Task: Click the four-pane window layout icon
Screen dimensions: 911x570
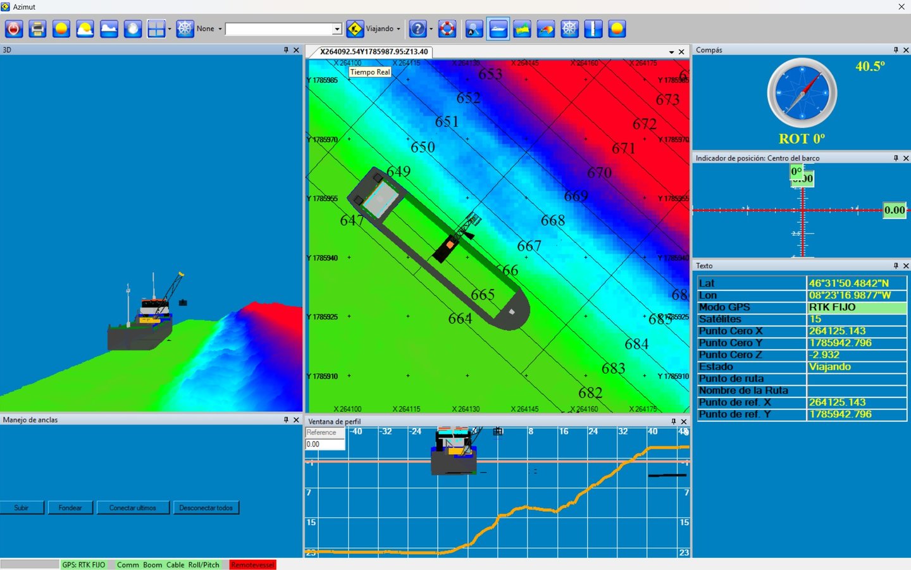Action: tap(156, 28)
